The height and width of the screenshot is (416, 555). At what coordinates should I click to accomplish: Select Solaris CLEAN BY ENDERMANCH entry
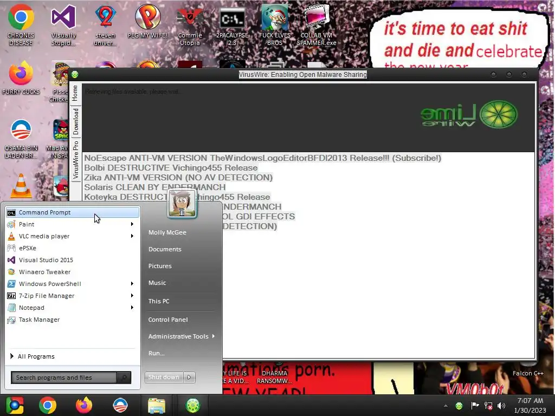click(x=154, y=187)
